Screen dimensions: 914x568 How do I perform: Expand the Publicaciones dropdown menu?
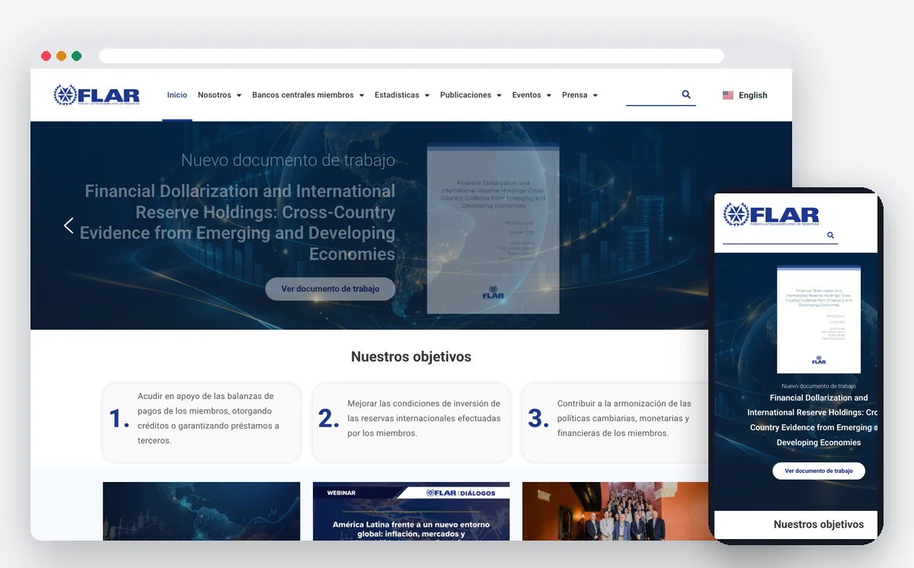click(x=471, y=95)
